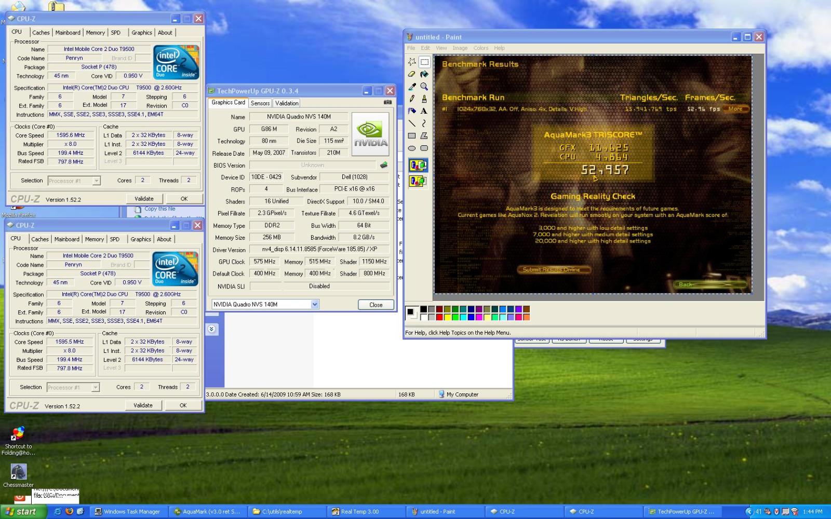Pick the orange swatch in Paint palette
The height and width of the screenshot is (519, 831).
526,317
